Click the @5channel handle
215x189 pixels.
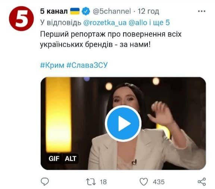point(112,11)
